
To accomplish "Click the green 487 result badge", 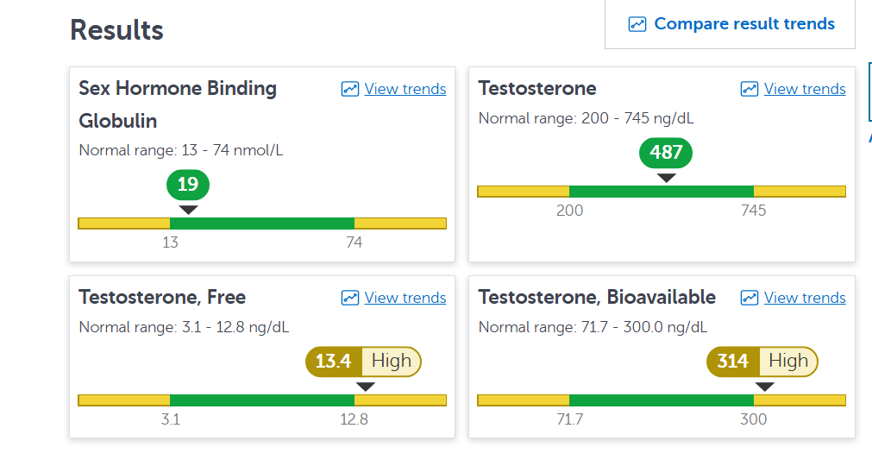I will coord(666,153).
